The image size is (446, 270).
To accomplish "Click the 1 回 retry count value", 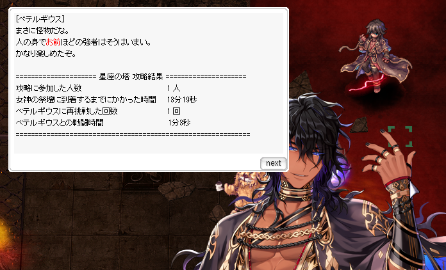I will click(174, 111).
